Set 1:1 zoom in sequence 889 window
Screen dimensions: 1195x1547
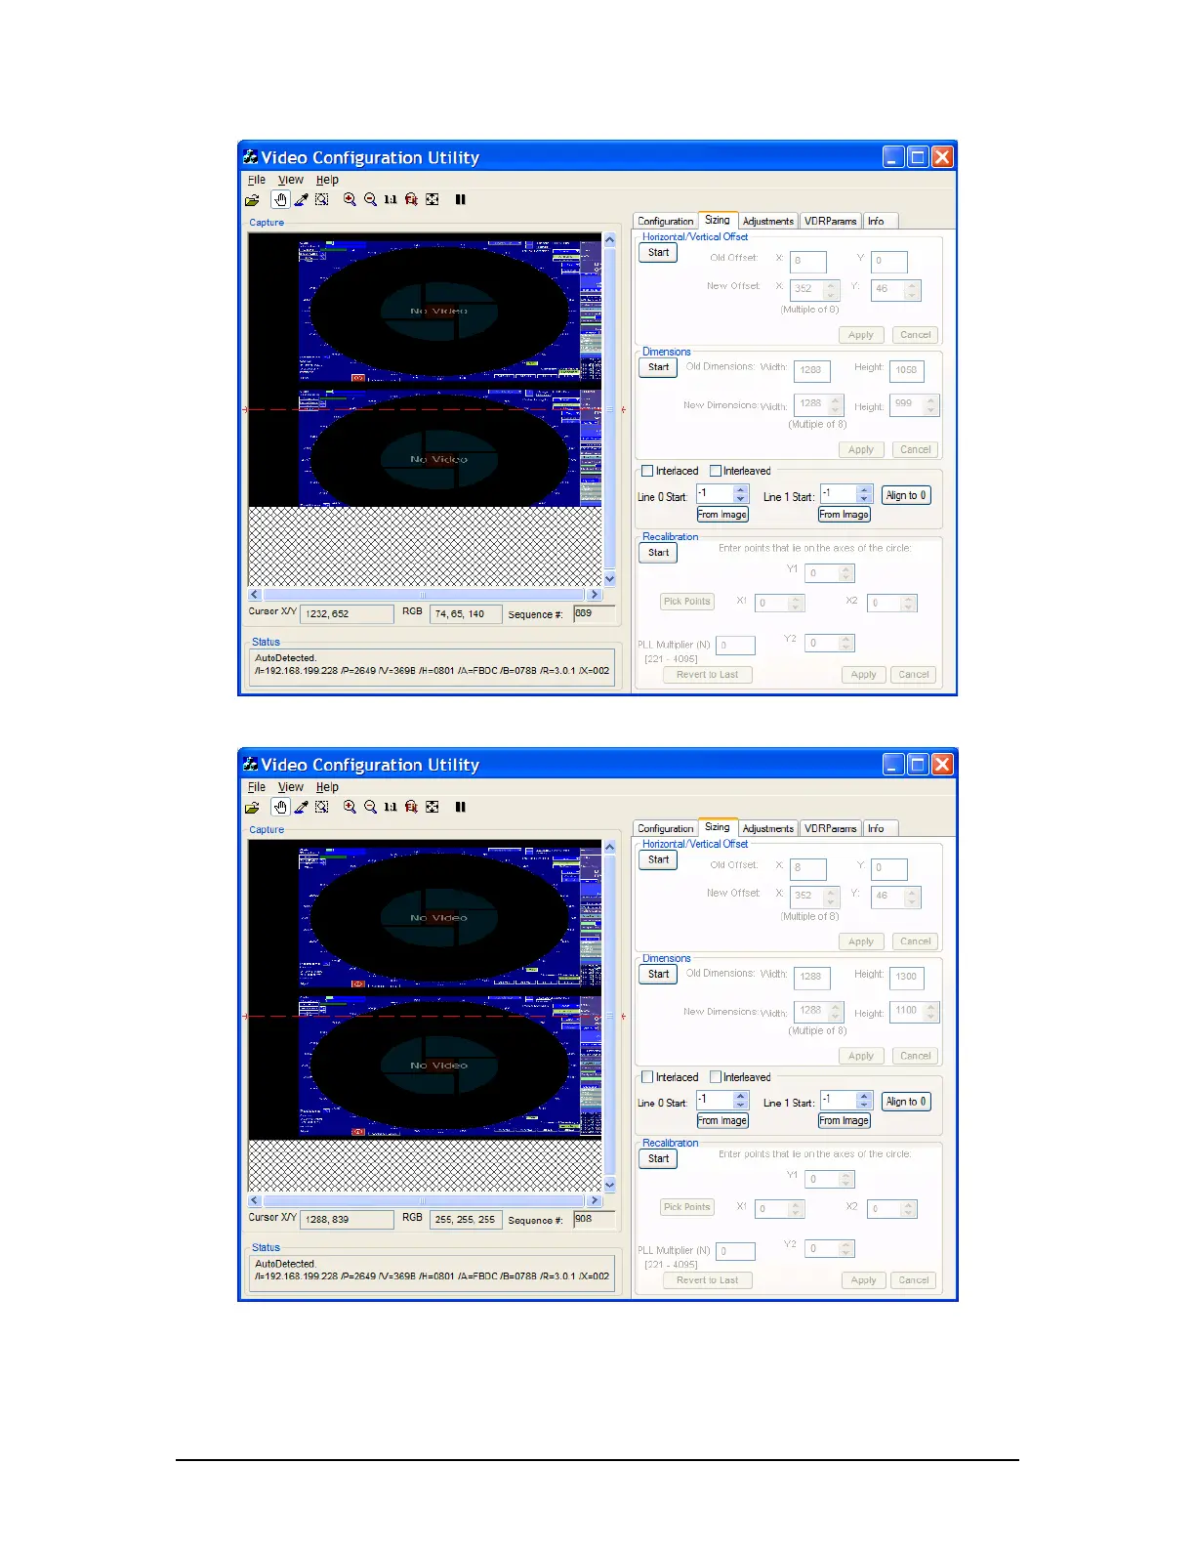(391, 199)
